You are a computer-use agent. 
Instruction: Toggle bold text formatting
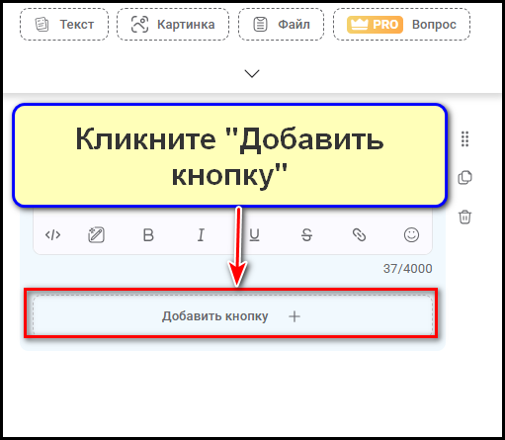148,235
